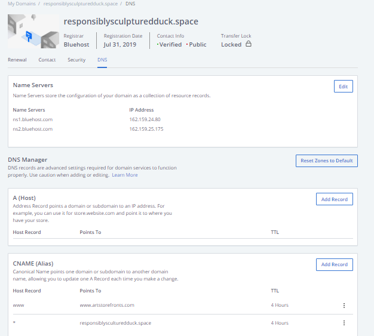Click the responsiblysculpturedduck.space page heading
The height and width of the screenshot is (336, 374).
131,21
